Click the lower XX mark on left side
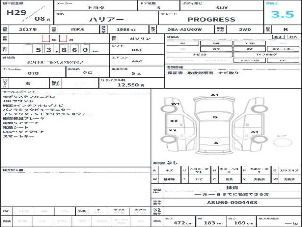 click(173, 131)
